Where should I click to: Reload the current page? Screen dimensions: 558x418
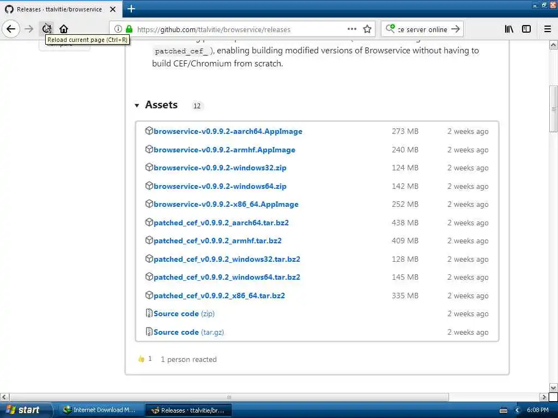coord(46,28)
